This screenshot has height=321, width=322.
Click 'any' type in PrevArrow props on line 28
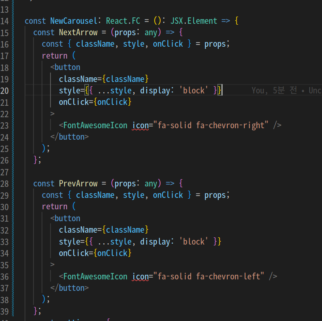click(151, 183)
